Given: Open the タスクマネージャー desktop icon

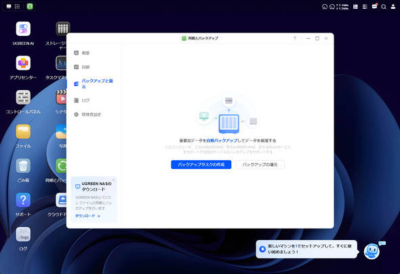Looking at the screenshot, I should tap(61, 63).
